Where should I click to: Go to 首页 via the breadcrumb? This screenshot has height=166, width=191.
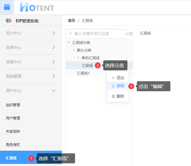(72, 21)
